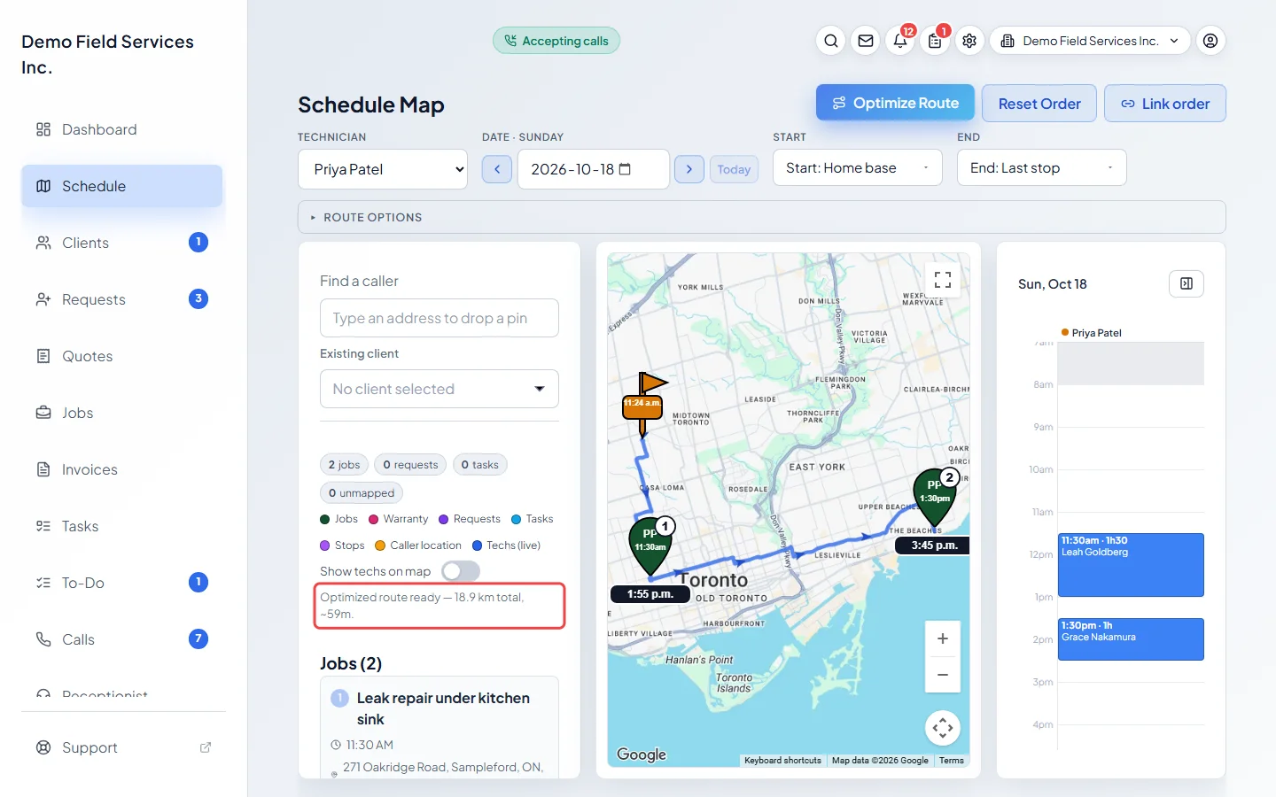Jump to Today's date

(734, 169)
